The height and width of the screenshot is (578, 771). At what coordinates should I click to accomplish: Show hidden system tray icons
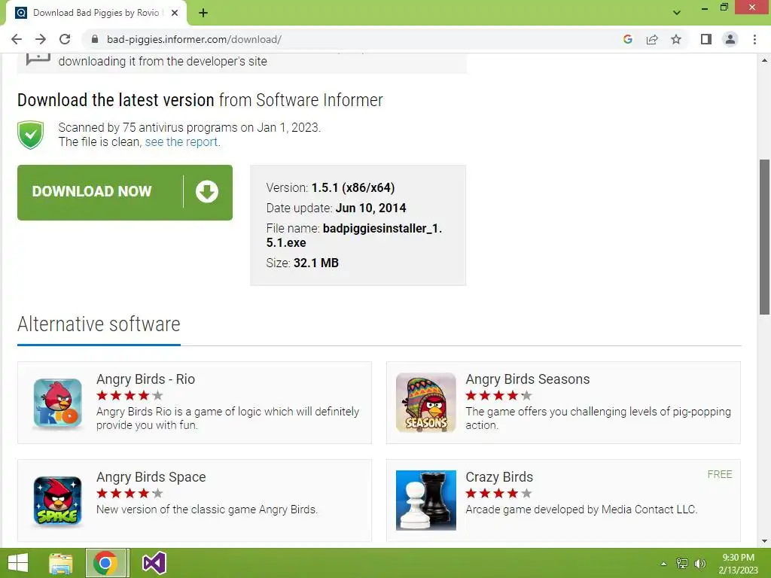[663, 564]
